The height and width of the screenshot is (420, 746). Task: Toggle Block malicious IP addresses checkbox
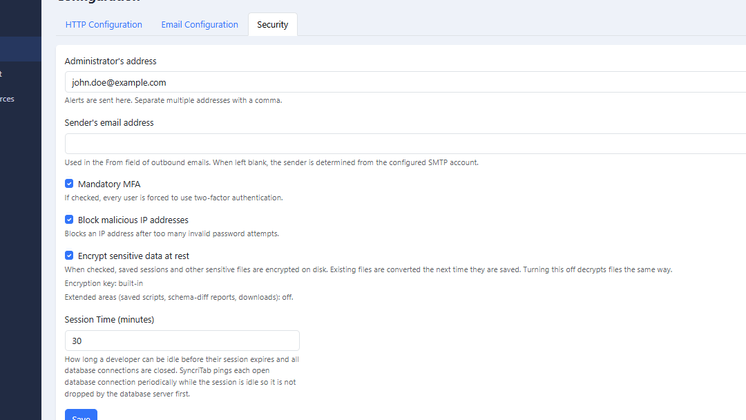click(69, 220)
